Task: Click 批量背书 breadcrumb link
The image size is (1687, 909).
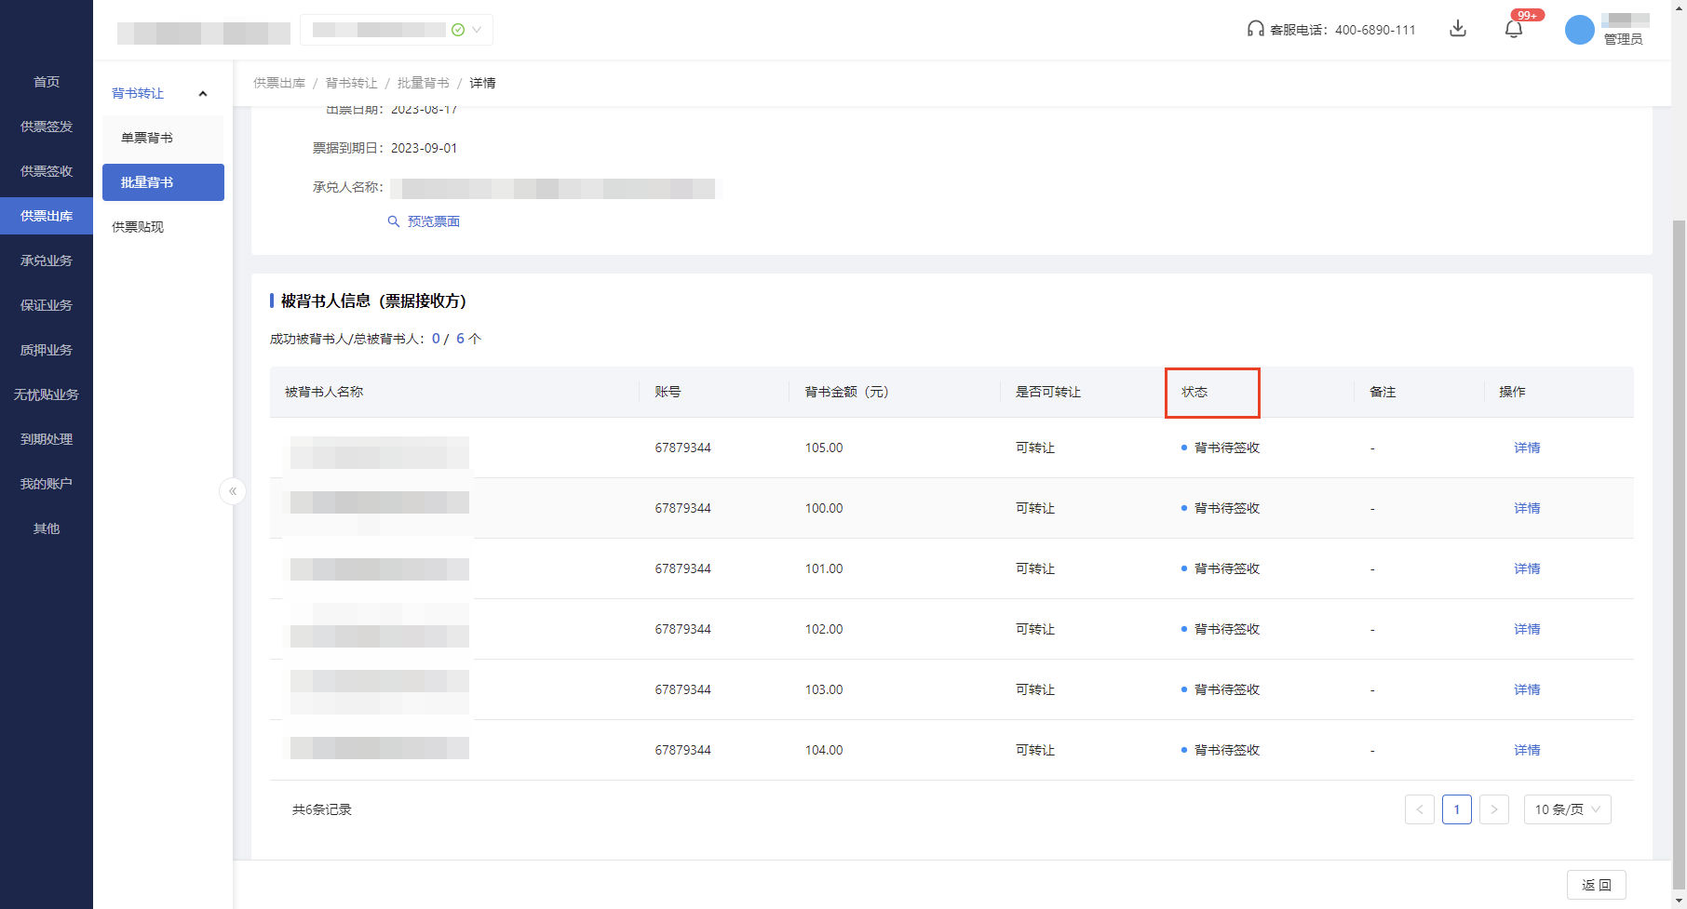Action: pos(423,83)
